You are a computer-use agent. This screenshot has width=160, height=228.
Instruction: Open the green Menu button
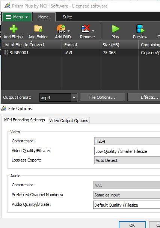click(x=17, y=17)
